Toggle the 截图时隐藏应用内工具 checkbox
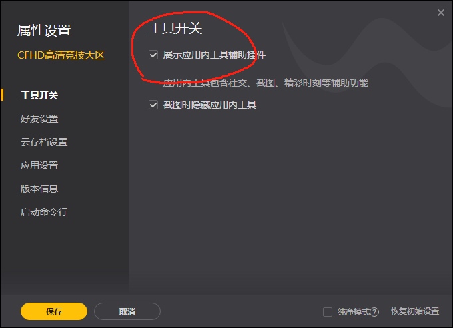Viewport: 453px width, 328px height. click(x=153, y=105)
